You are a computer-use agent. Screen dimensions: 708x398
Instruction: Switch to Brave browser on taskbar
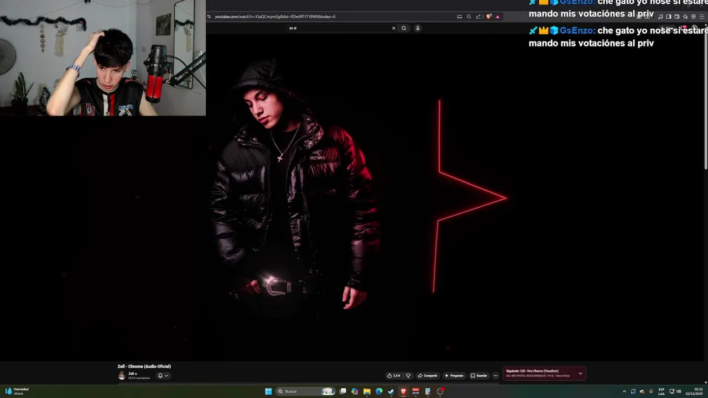(x=403, y=391)
